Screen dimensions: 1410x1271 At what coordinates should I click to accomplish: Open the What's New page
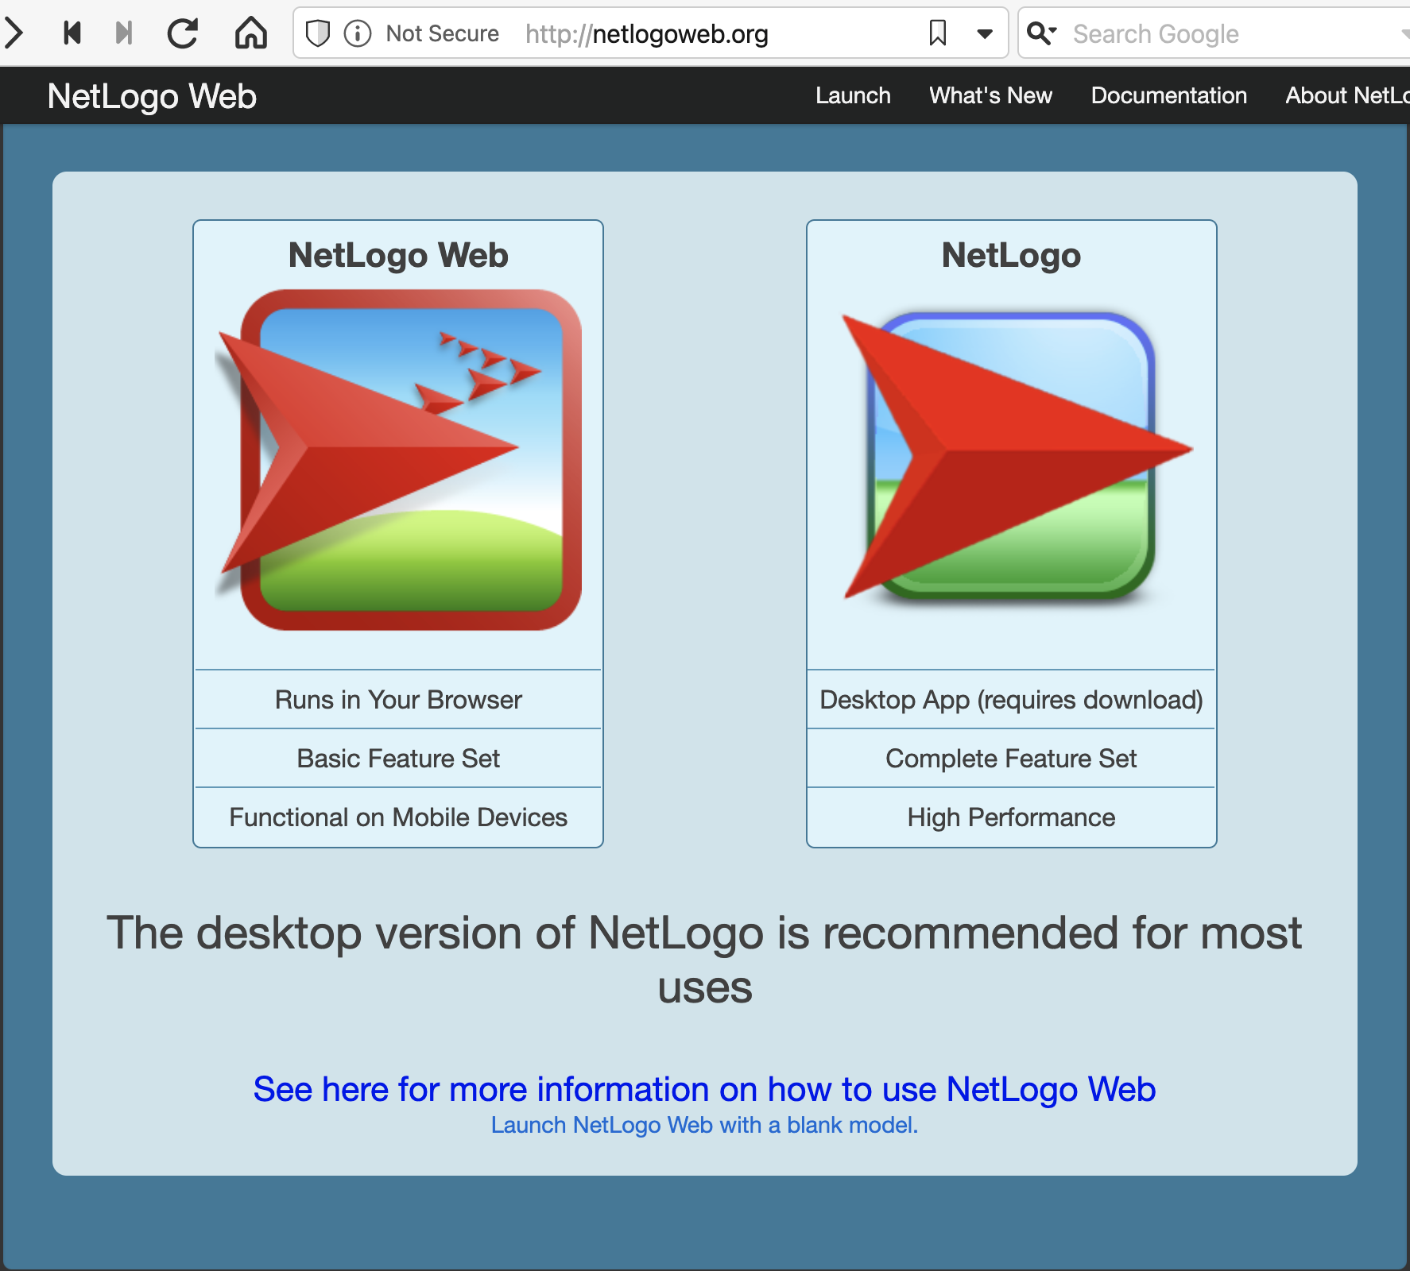(x=990, y=95)
